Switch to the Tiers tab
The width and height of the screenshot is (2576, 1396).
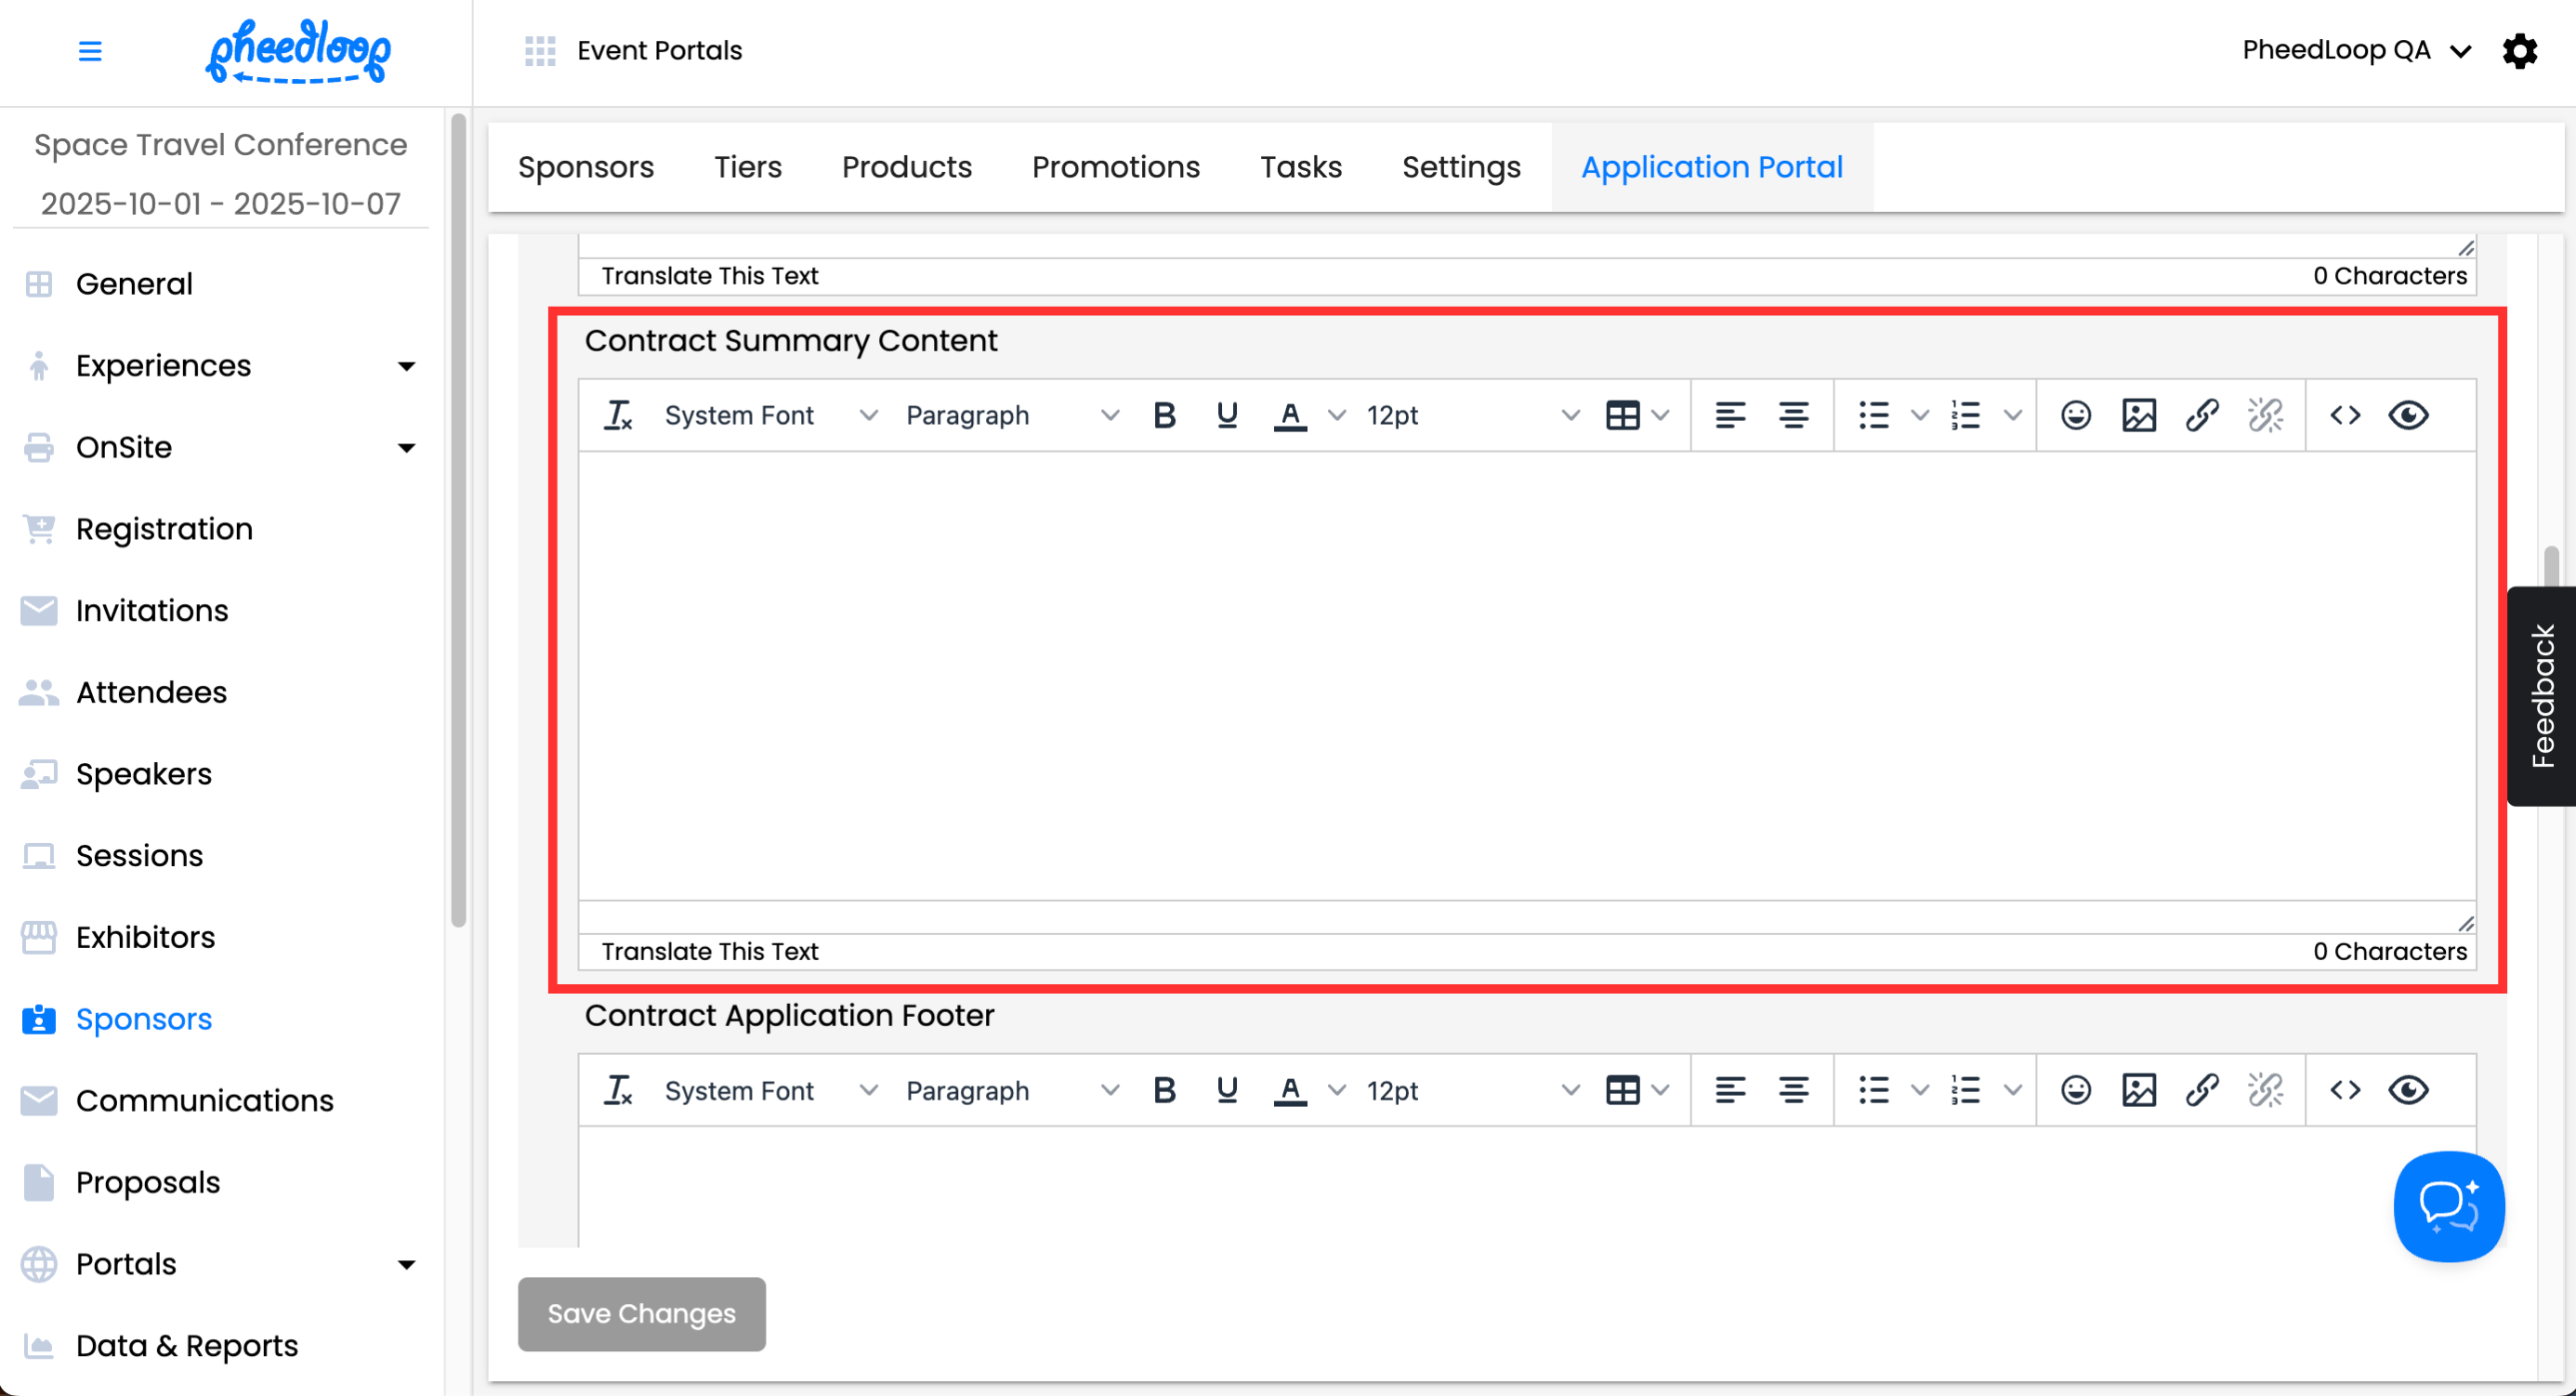point(747,167)
